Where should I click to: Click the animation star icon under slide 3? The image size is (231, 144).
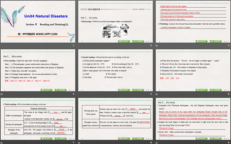pyautogui.click(x=157, y=45)
